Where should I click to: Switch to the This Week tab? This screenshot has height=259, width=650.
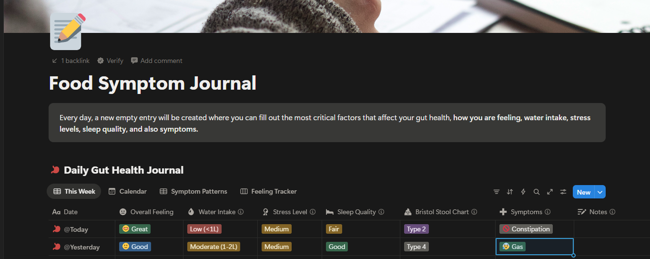coord(74,191)
